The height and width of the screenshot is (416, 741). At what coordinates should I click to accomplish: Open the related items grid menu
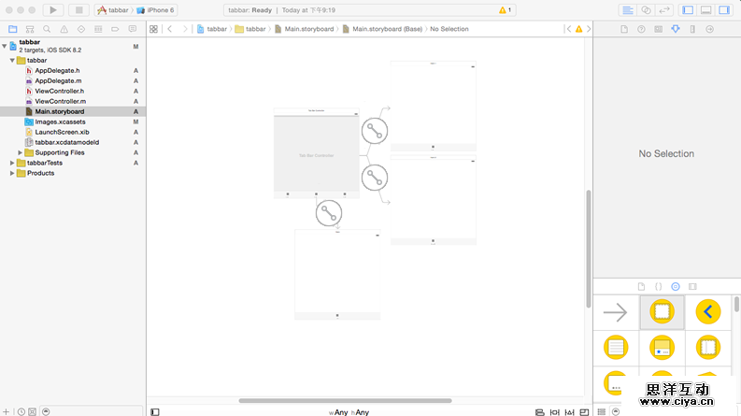click(153, 29)
